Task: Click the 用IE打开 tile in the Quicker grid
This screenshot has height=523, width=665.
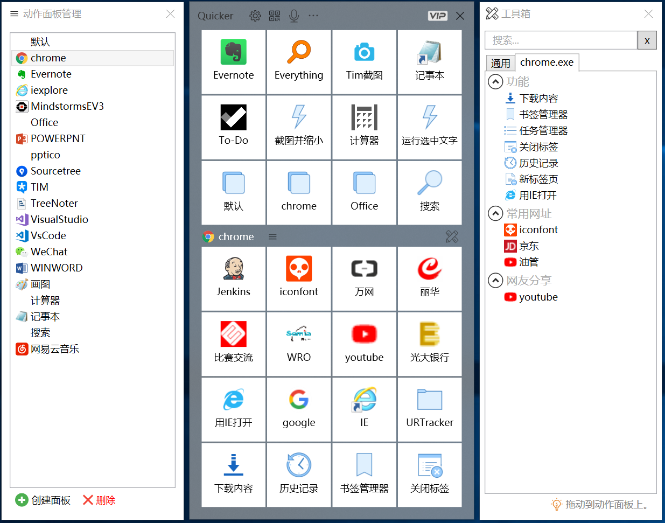Action: tap(233, 409)
